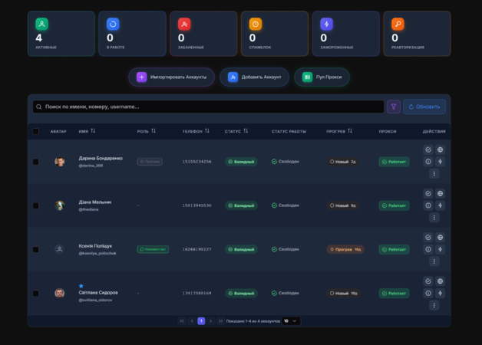Open the rows-per-page dropdown showing 10
The height and width of the screenshot is (345, 482).
click(x=291, y=321)
